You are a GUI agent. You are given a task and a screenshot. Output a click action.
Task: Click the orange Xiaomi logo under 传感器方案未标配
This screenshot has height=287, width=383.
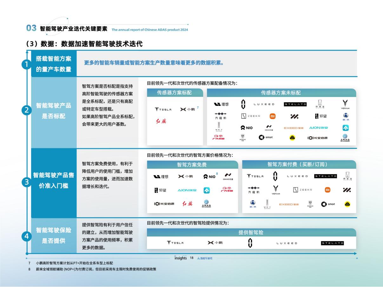[273, 116]
